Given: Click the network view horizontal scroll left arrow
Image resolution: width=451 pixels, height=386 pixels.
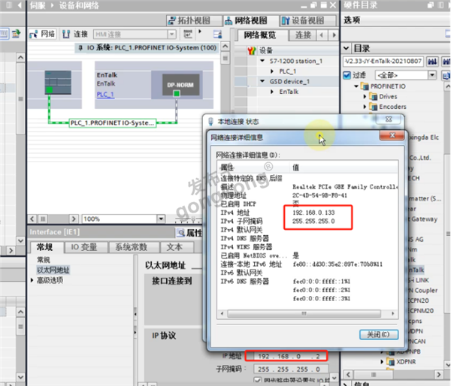Looking at the screenshot, I should pos(32,219).
